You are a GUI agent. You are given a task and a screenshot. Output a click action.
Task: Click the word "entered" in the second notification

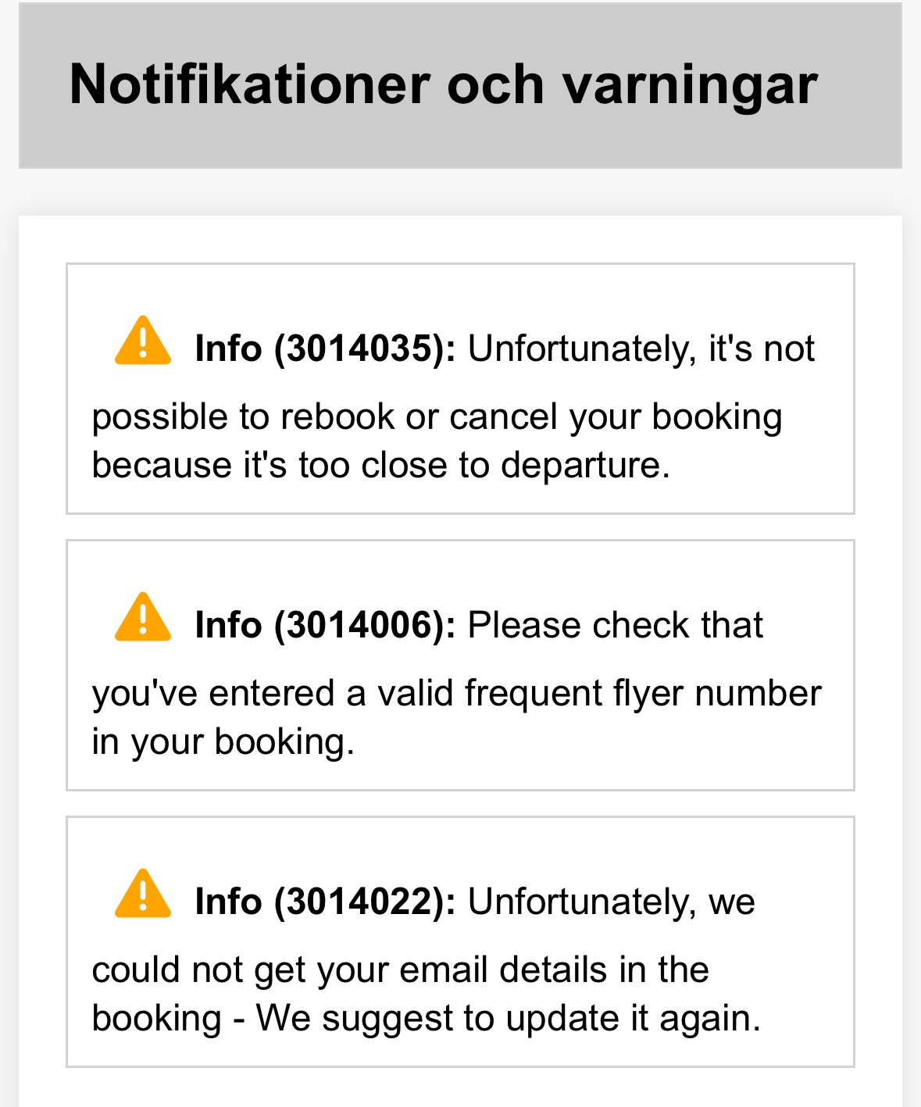[x=271, y=693]
